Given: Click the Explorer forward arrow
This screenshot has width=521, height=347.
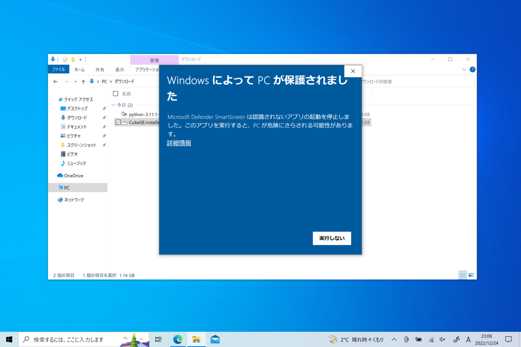Looking at the screenshot, I should [66, 82].
